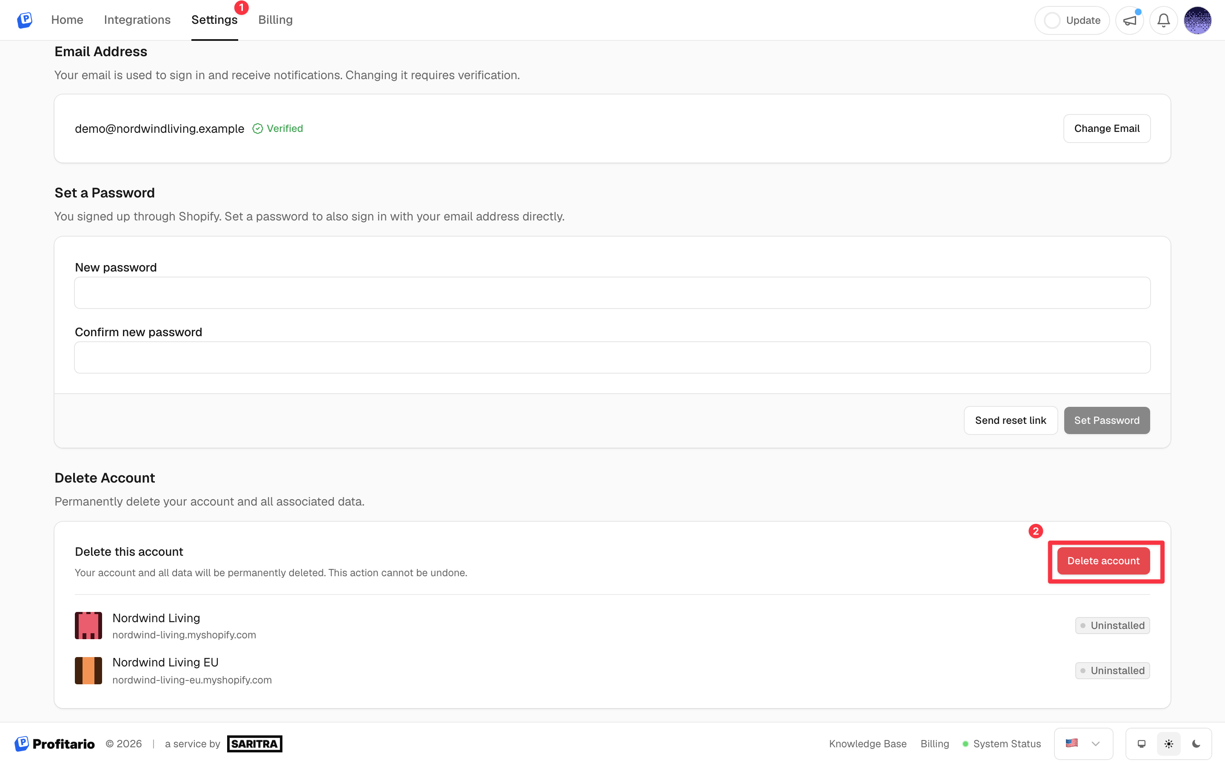
Task: Click Send reset link
Action: coord(1010,420)
